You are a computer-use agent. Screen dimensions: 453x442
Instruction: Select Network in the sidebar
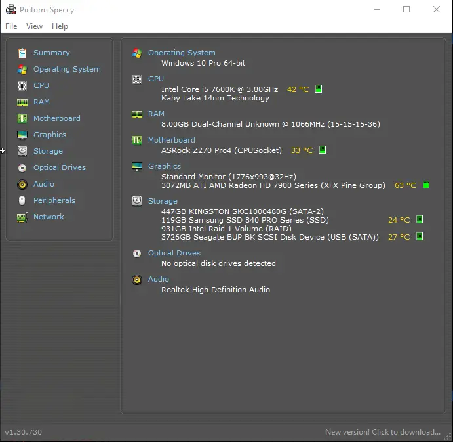(x=49, y=217)
